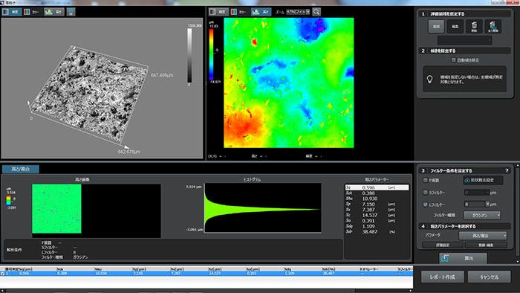Select color view in height map toolbar
This screenshot has height=293, width=520.
239,12
